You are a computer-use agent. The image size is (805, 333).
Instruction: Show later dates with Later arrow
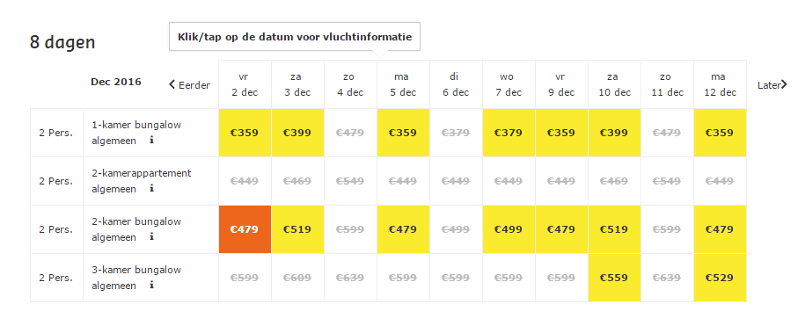[x=772, y=85]
